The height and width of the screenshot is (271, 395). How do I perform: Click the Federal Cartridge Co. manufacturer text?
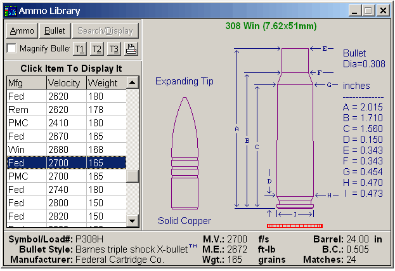point(120,260)
